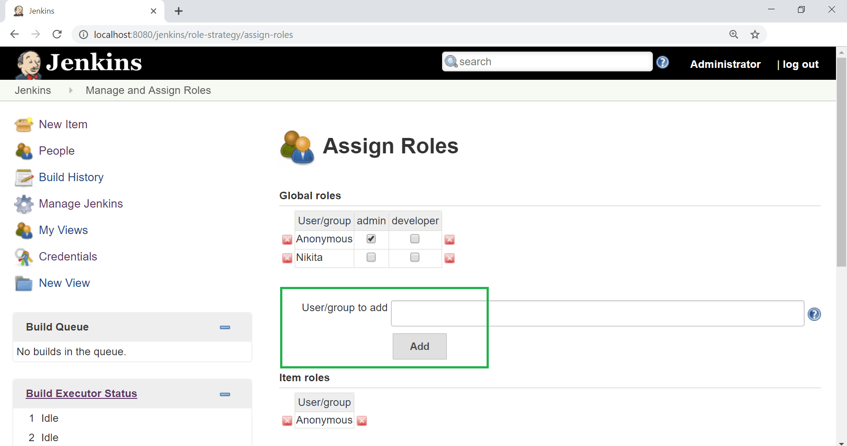This screenshot has width=847, height=446.
Task: Remove Nikita using right red X
Action: point(450,258)
